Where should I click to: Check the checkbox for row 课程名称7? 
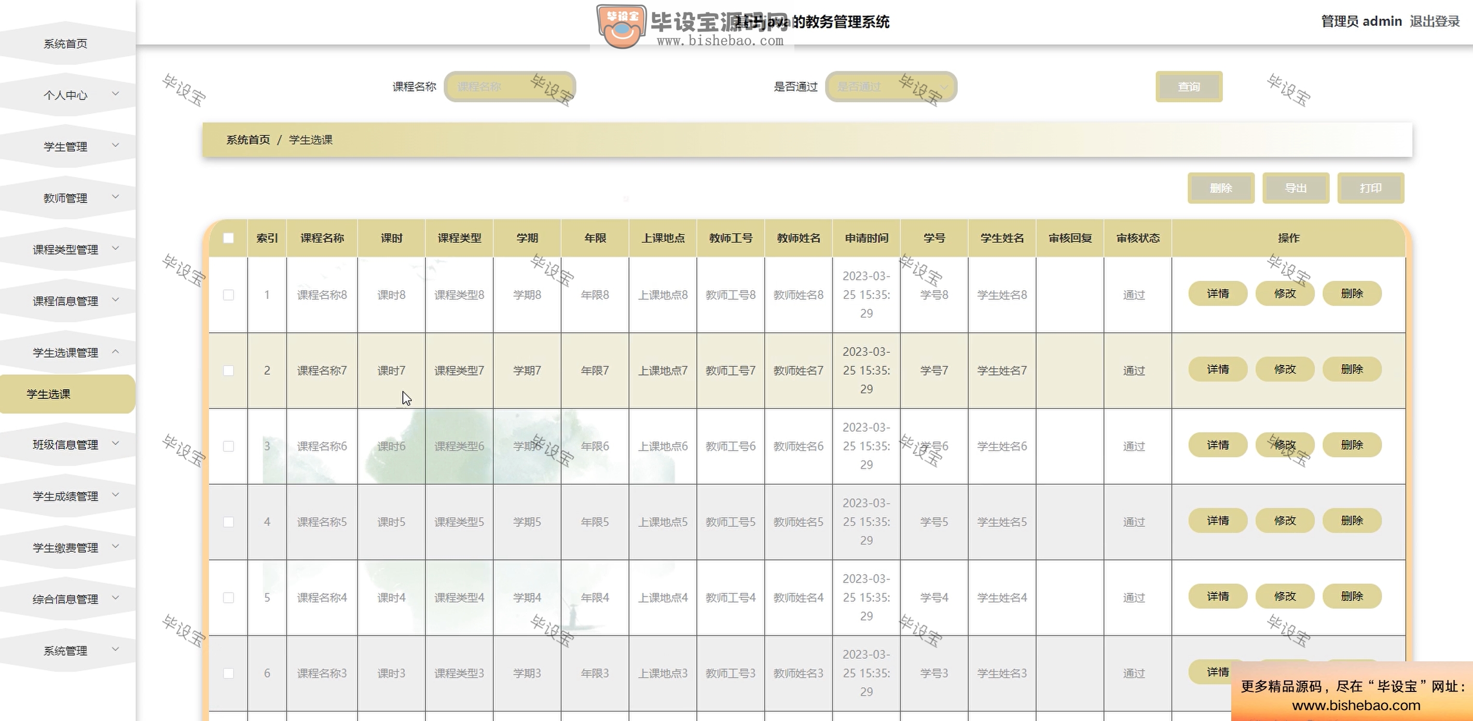(228, 370)
